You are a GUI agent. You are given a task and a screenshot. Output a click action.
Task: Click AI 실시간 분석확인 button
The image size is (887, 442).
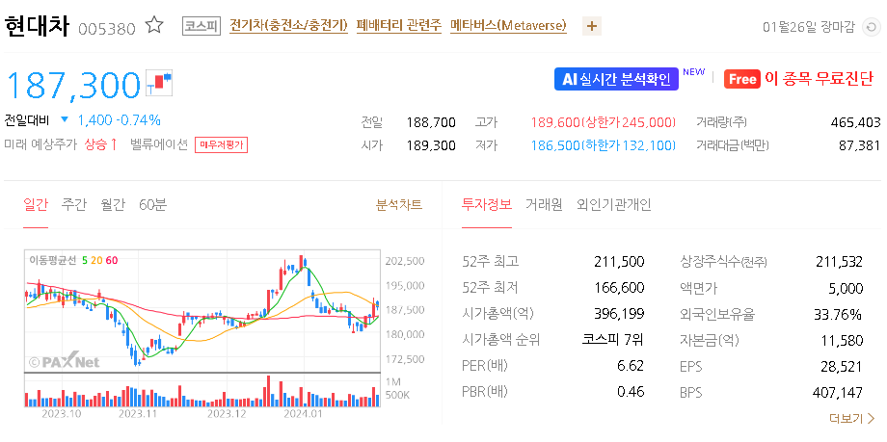tap(616, 79)
